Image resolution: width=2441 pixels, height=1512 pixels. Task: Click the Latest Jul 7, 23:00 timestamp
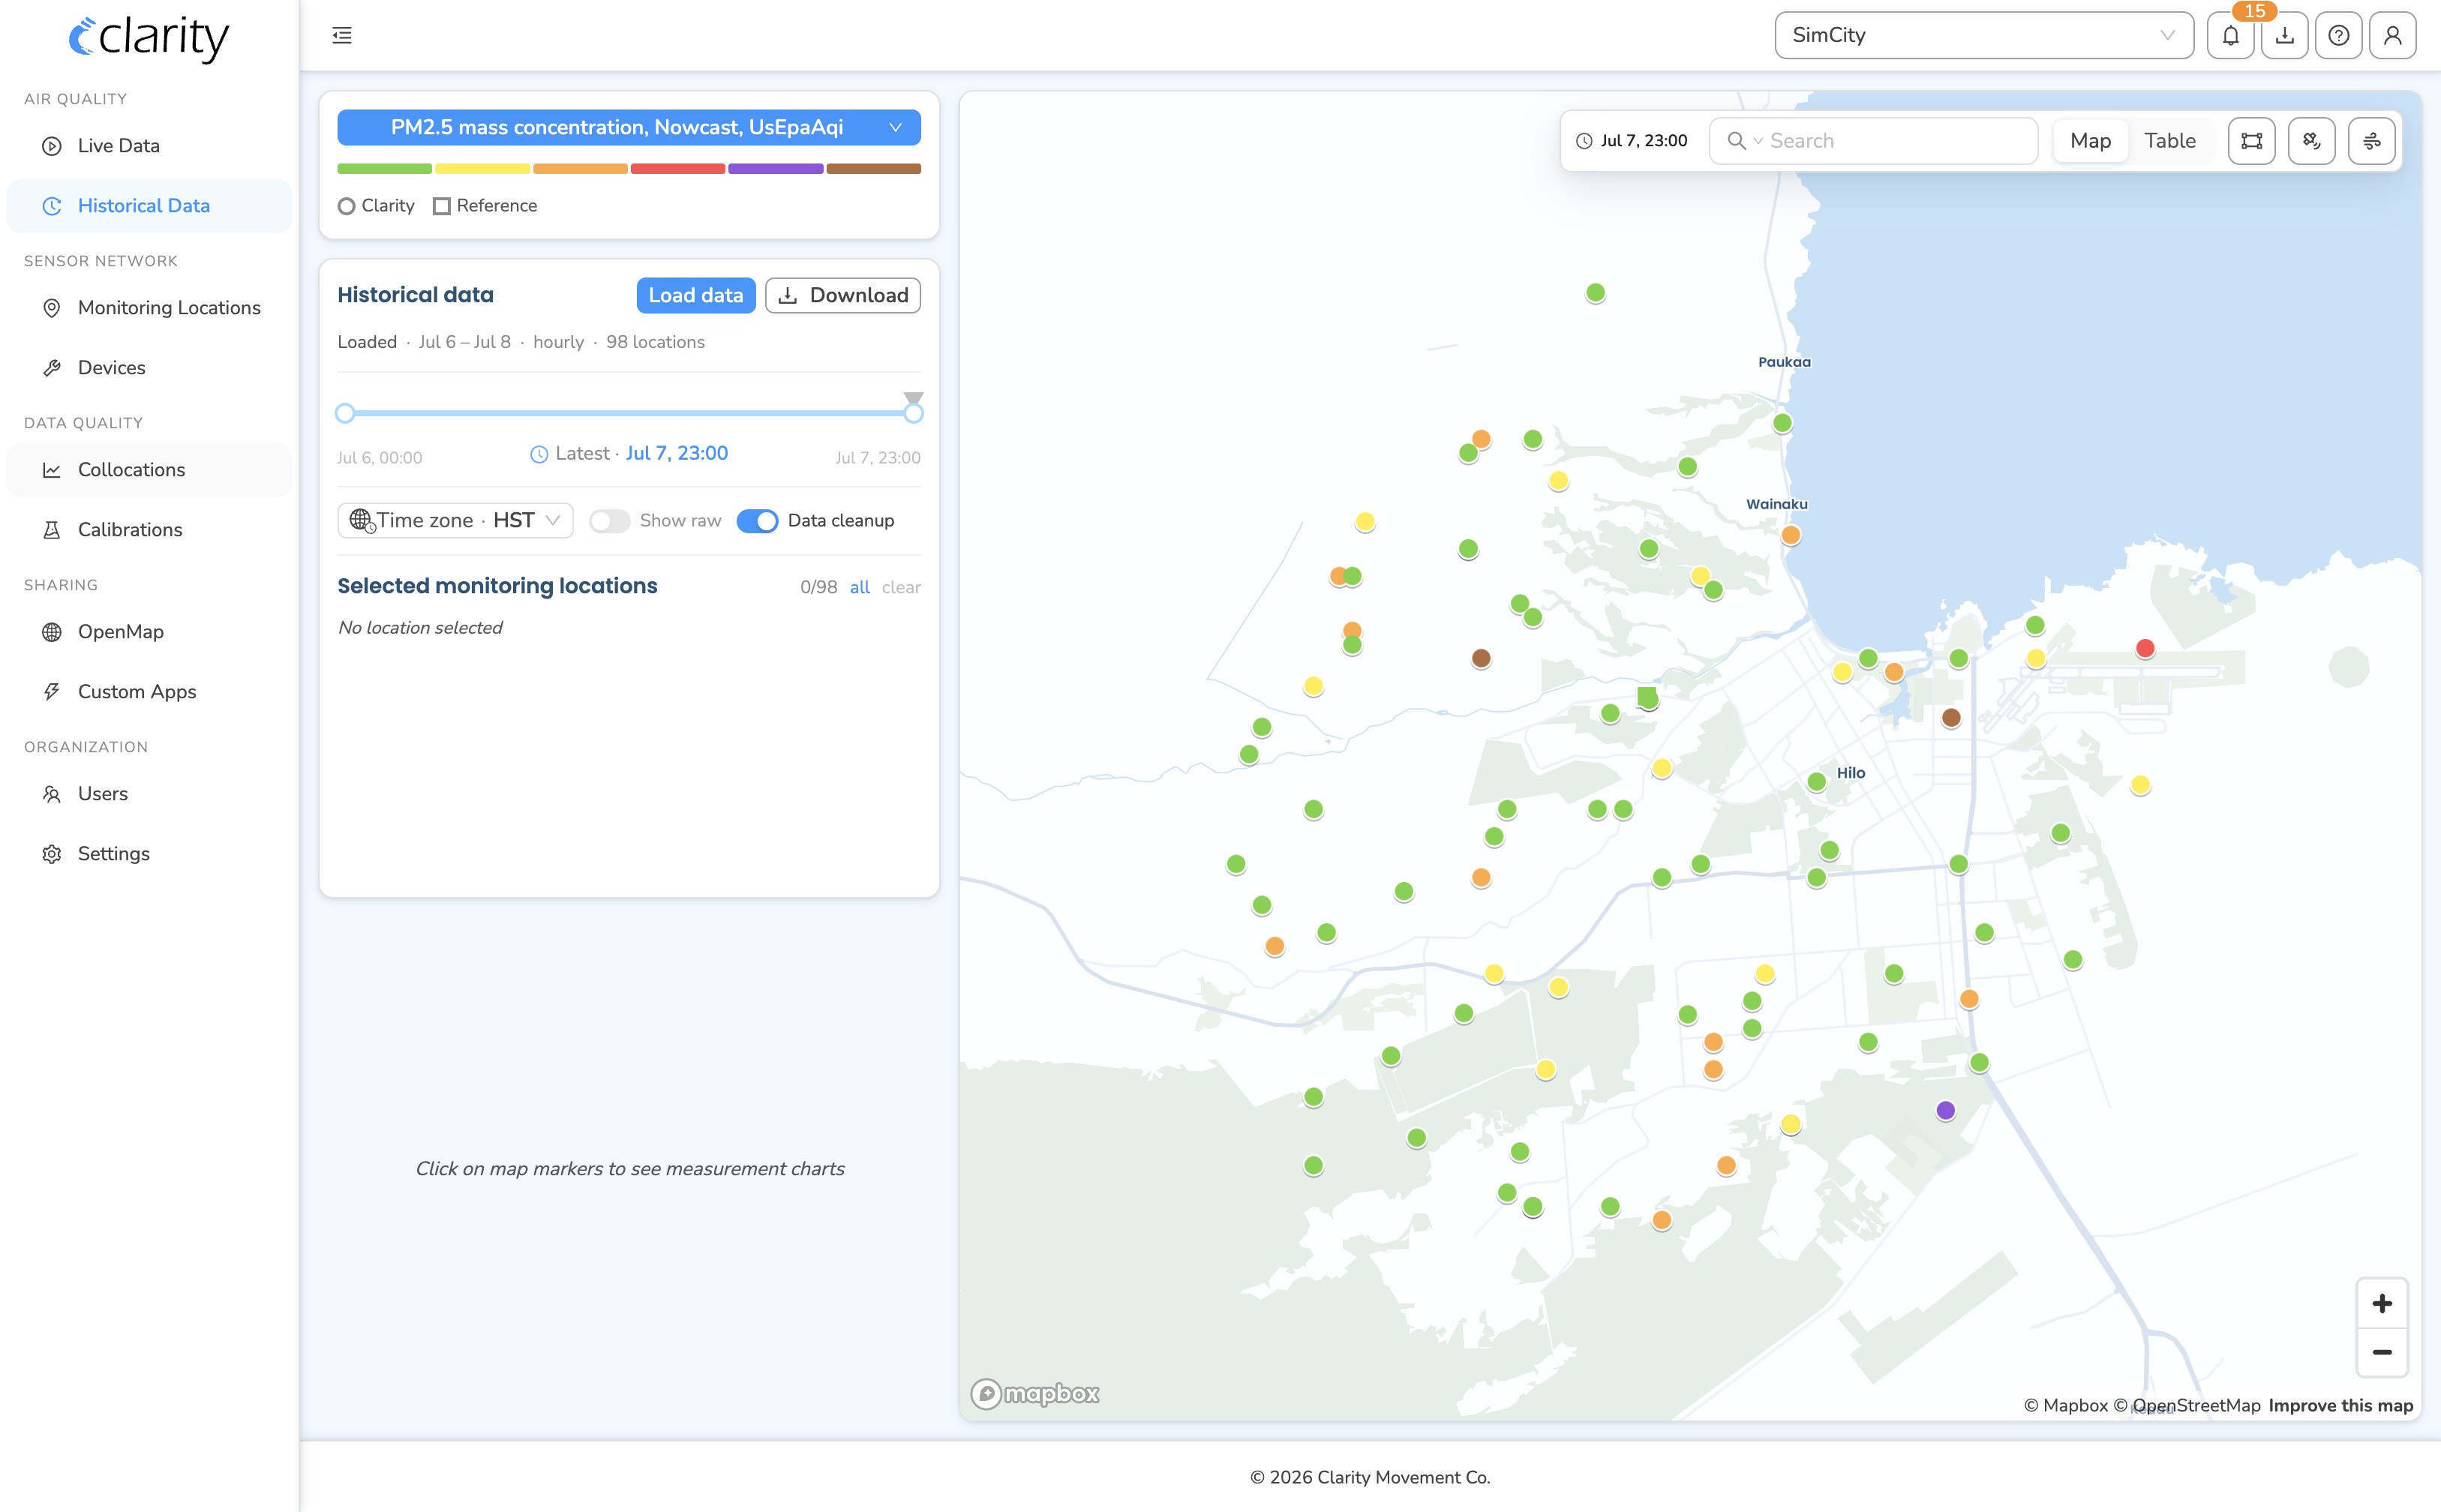pos(676,454)
